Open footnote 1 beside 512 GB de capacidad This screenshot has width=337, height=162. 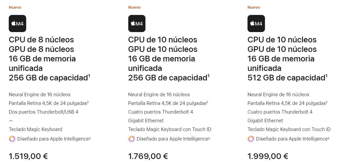(x=327, y=76)
